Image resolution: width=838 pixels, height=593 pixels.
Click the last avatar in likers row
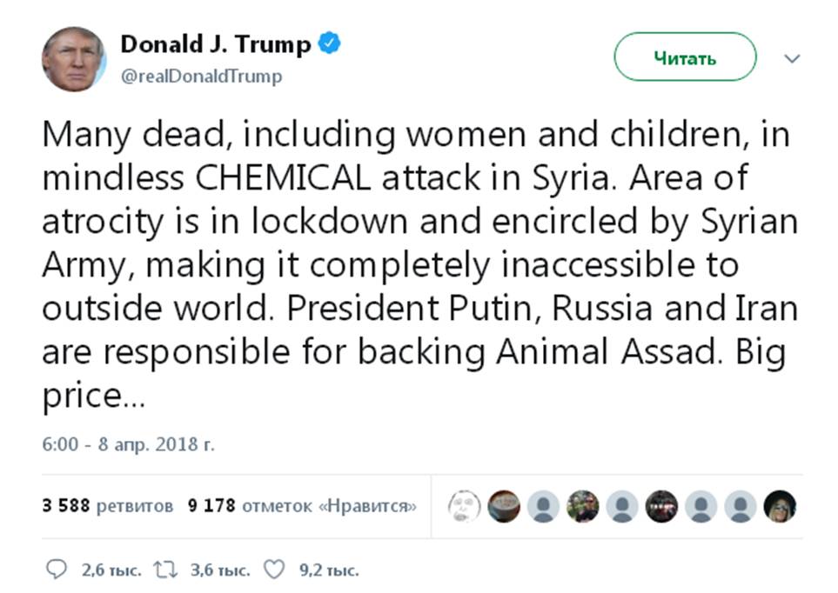click(780, 505)
